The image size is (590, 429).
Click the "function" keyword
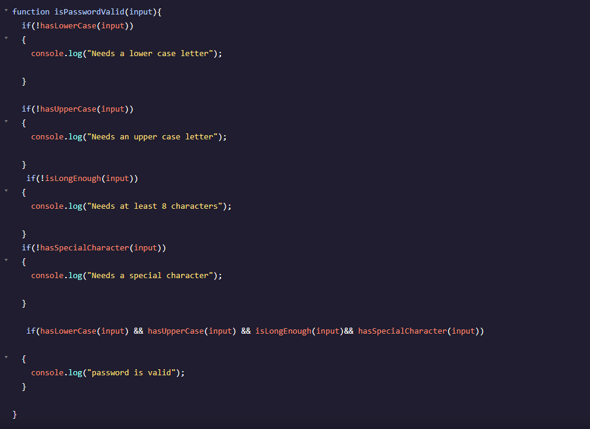31,11
